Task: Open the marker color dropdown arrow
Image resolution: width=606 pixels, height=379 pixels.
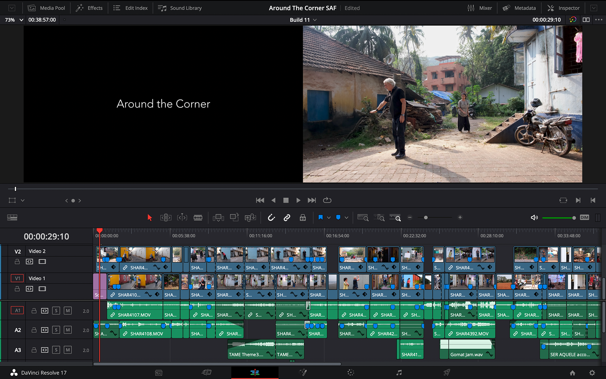Action: 347,218
